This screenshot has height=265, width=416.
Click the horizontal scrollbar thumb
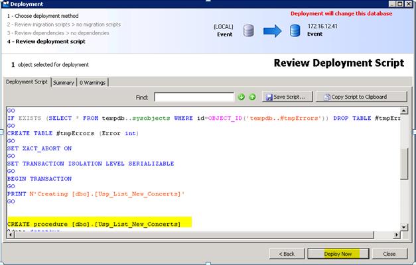tap(194, 235)
